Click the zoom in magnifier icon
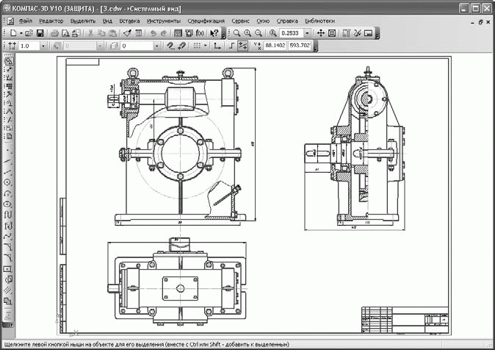 247,33
